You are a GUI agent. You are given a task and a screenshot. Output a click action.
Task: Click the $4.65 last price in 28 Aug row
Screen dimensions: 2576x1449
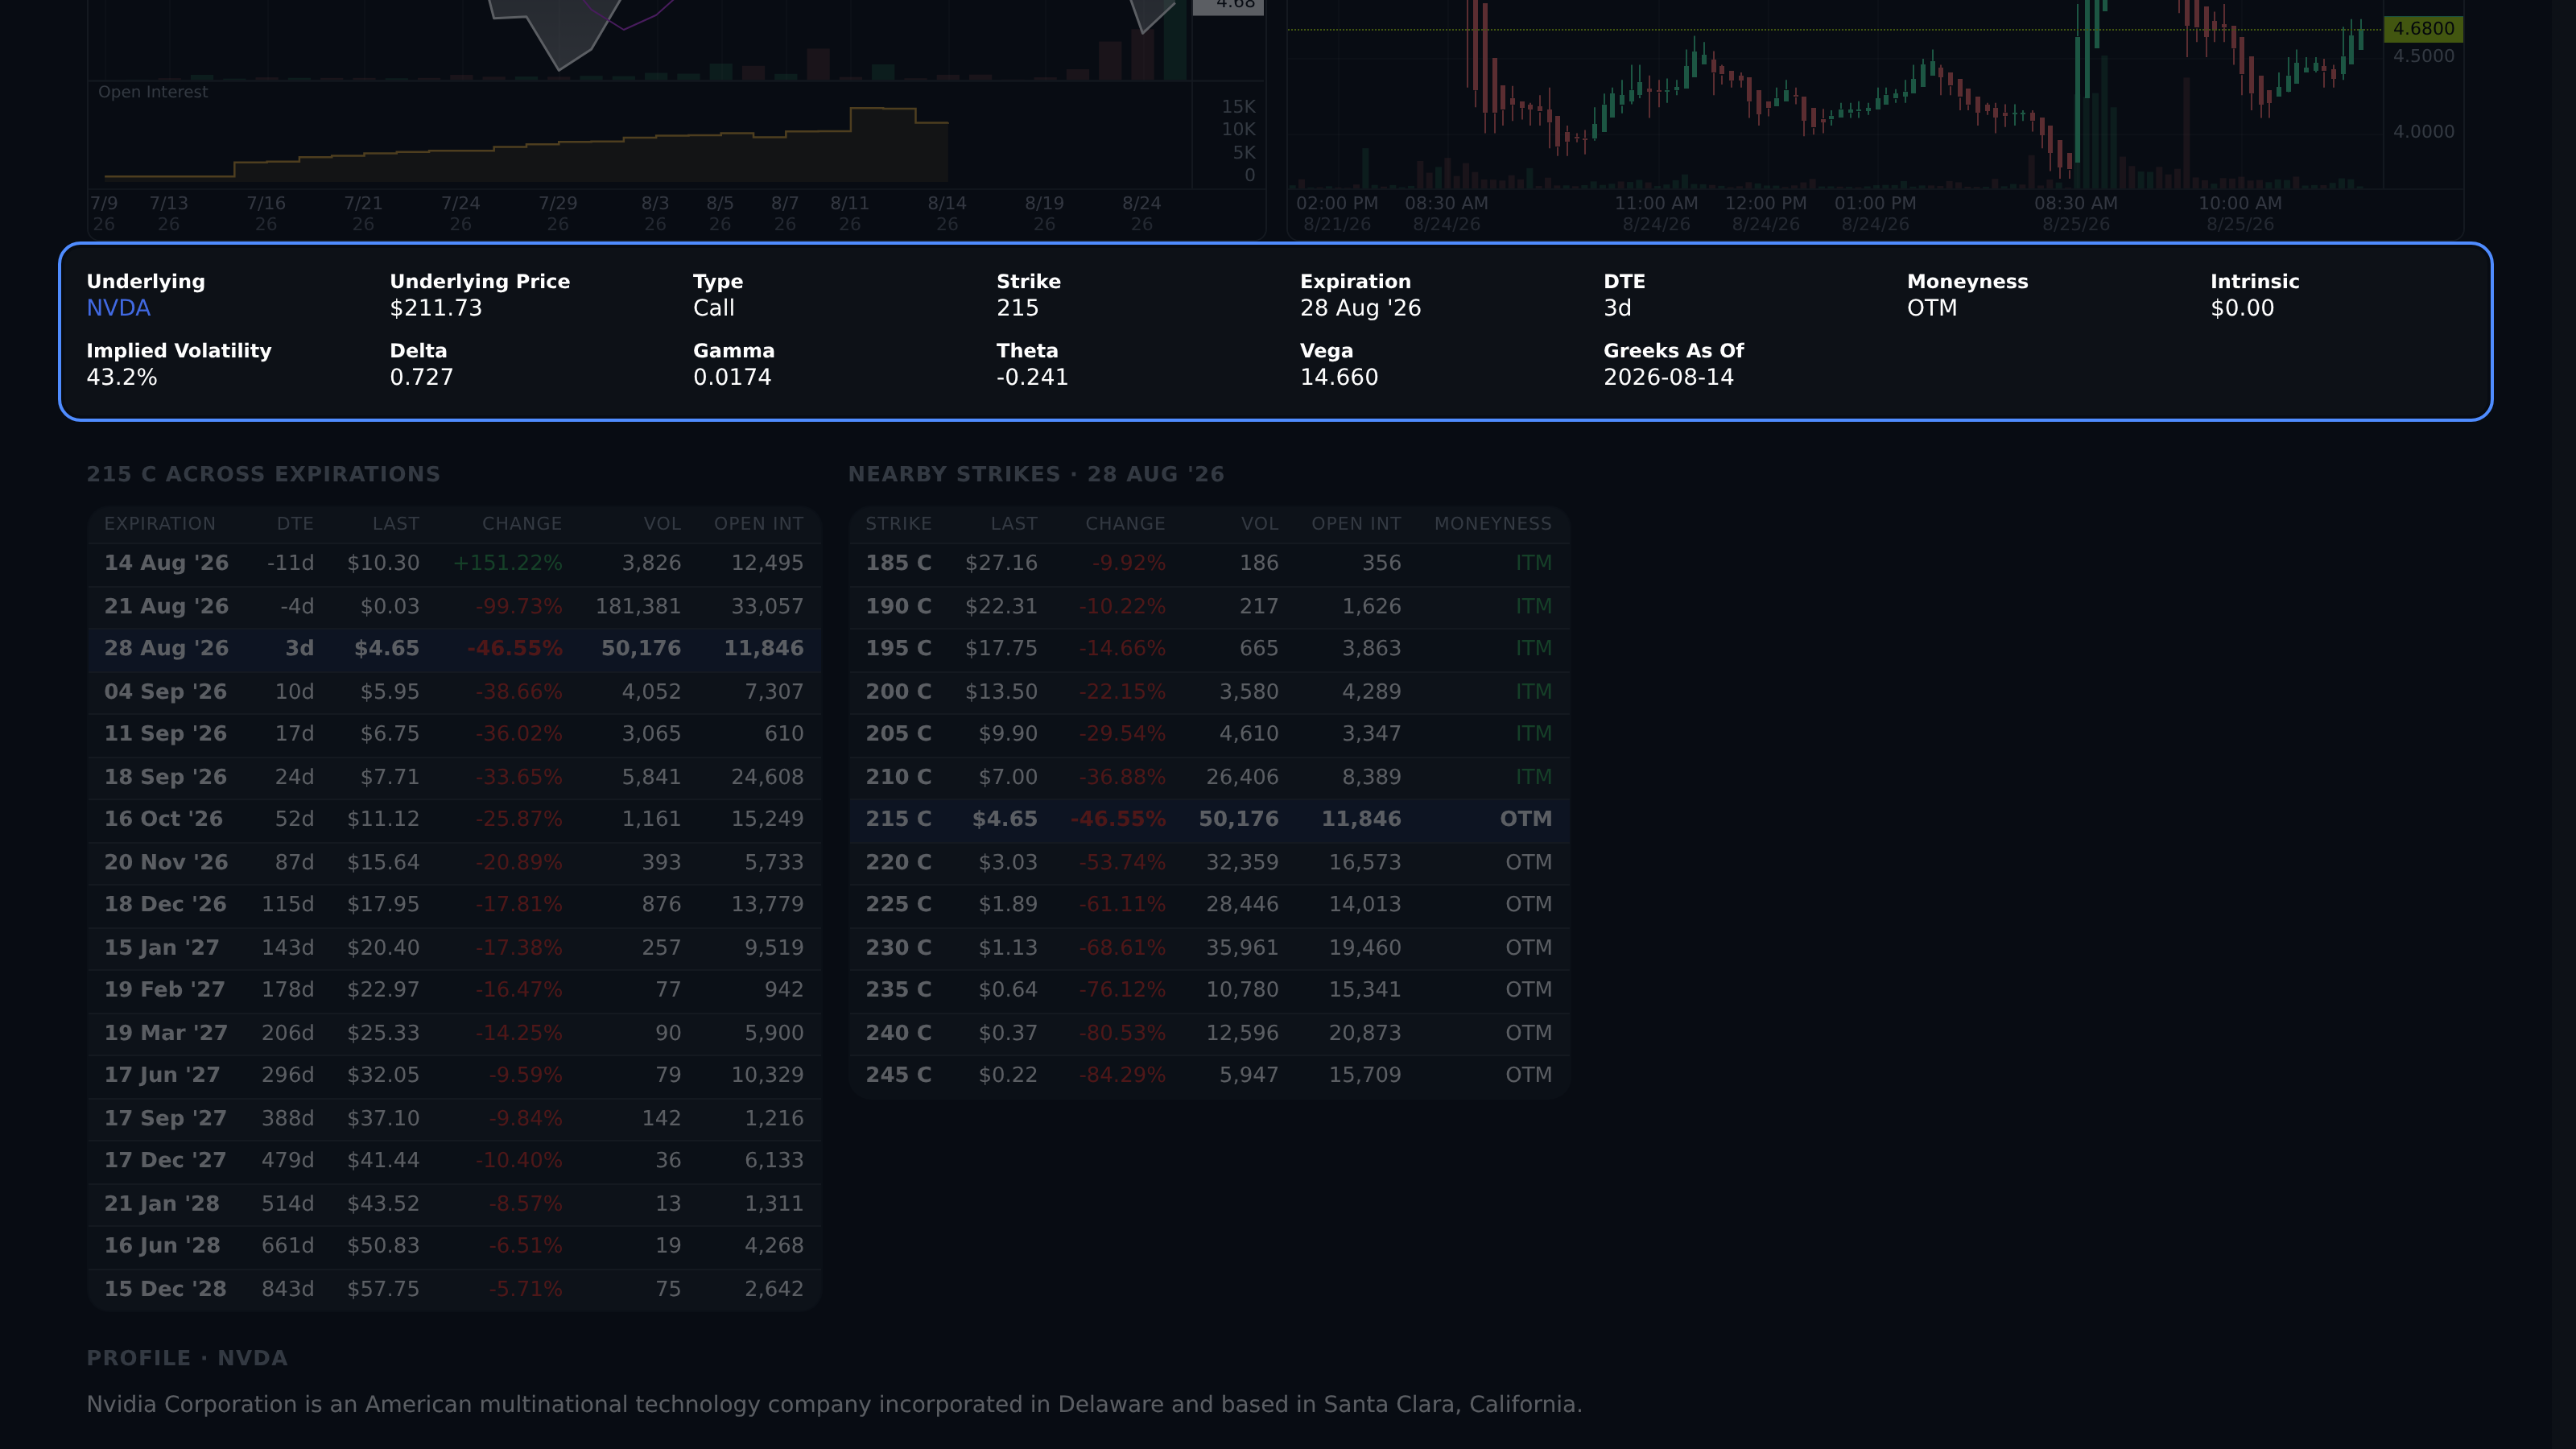(386, 648)
